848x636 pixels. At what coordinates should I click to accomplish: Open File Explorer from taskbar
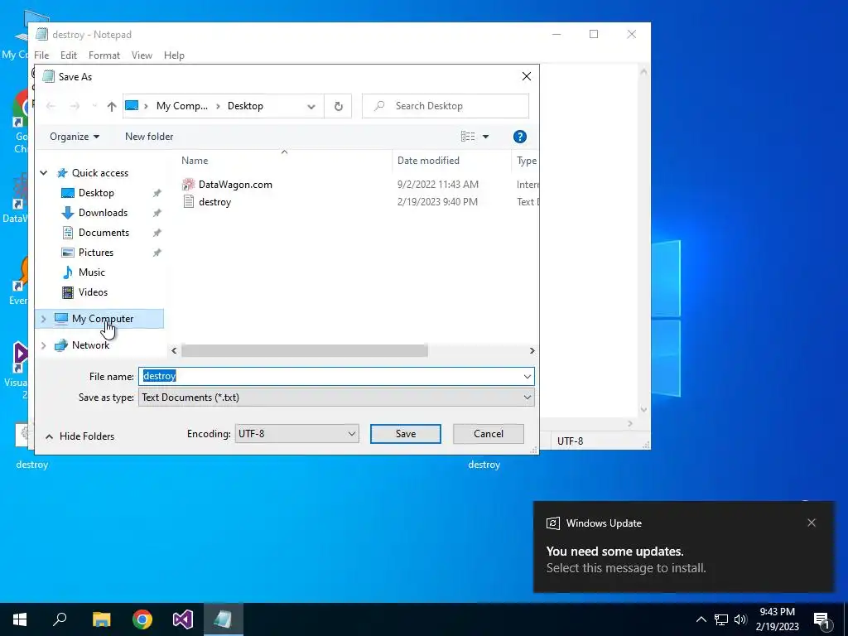tap(101, 619)
